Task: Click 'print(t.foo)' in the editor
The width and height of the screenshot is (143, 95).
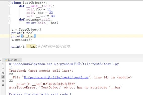Action: point(22,33)
